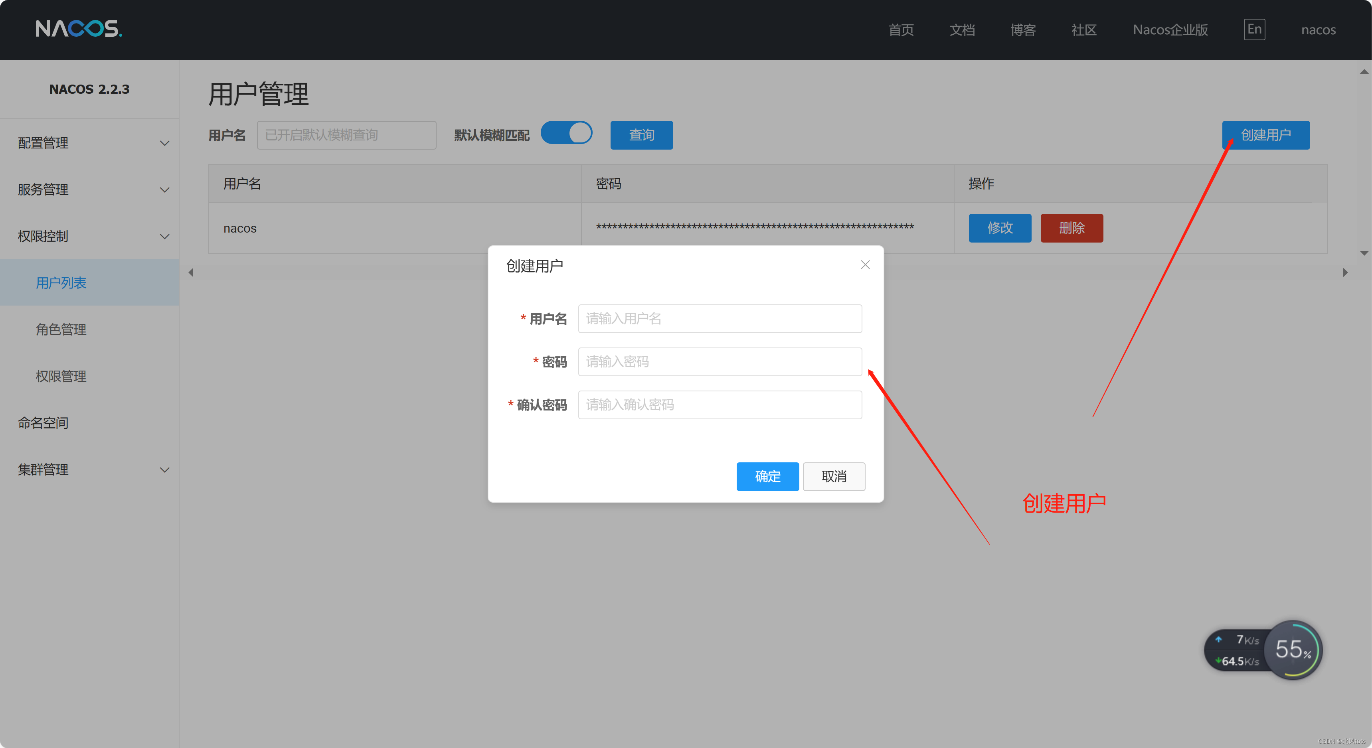Open the 服务管理 sidebar menu
Screen dimensions: 1372x748
pos(89,190)
